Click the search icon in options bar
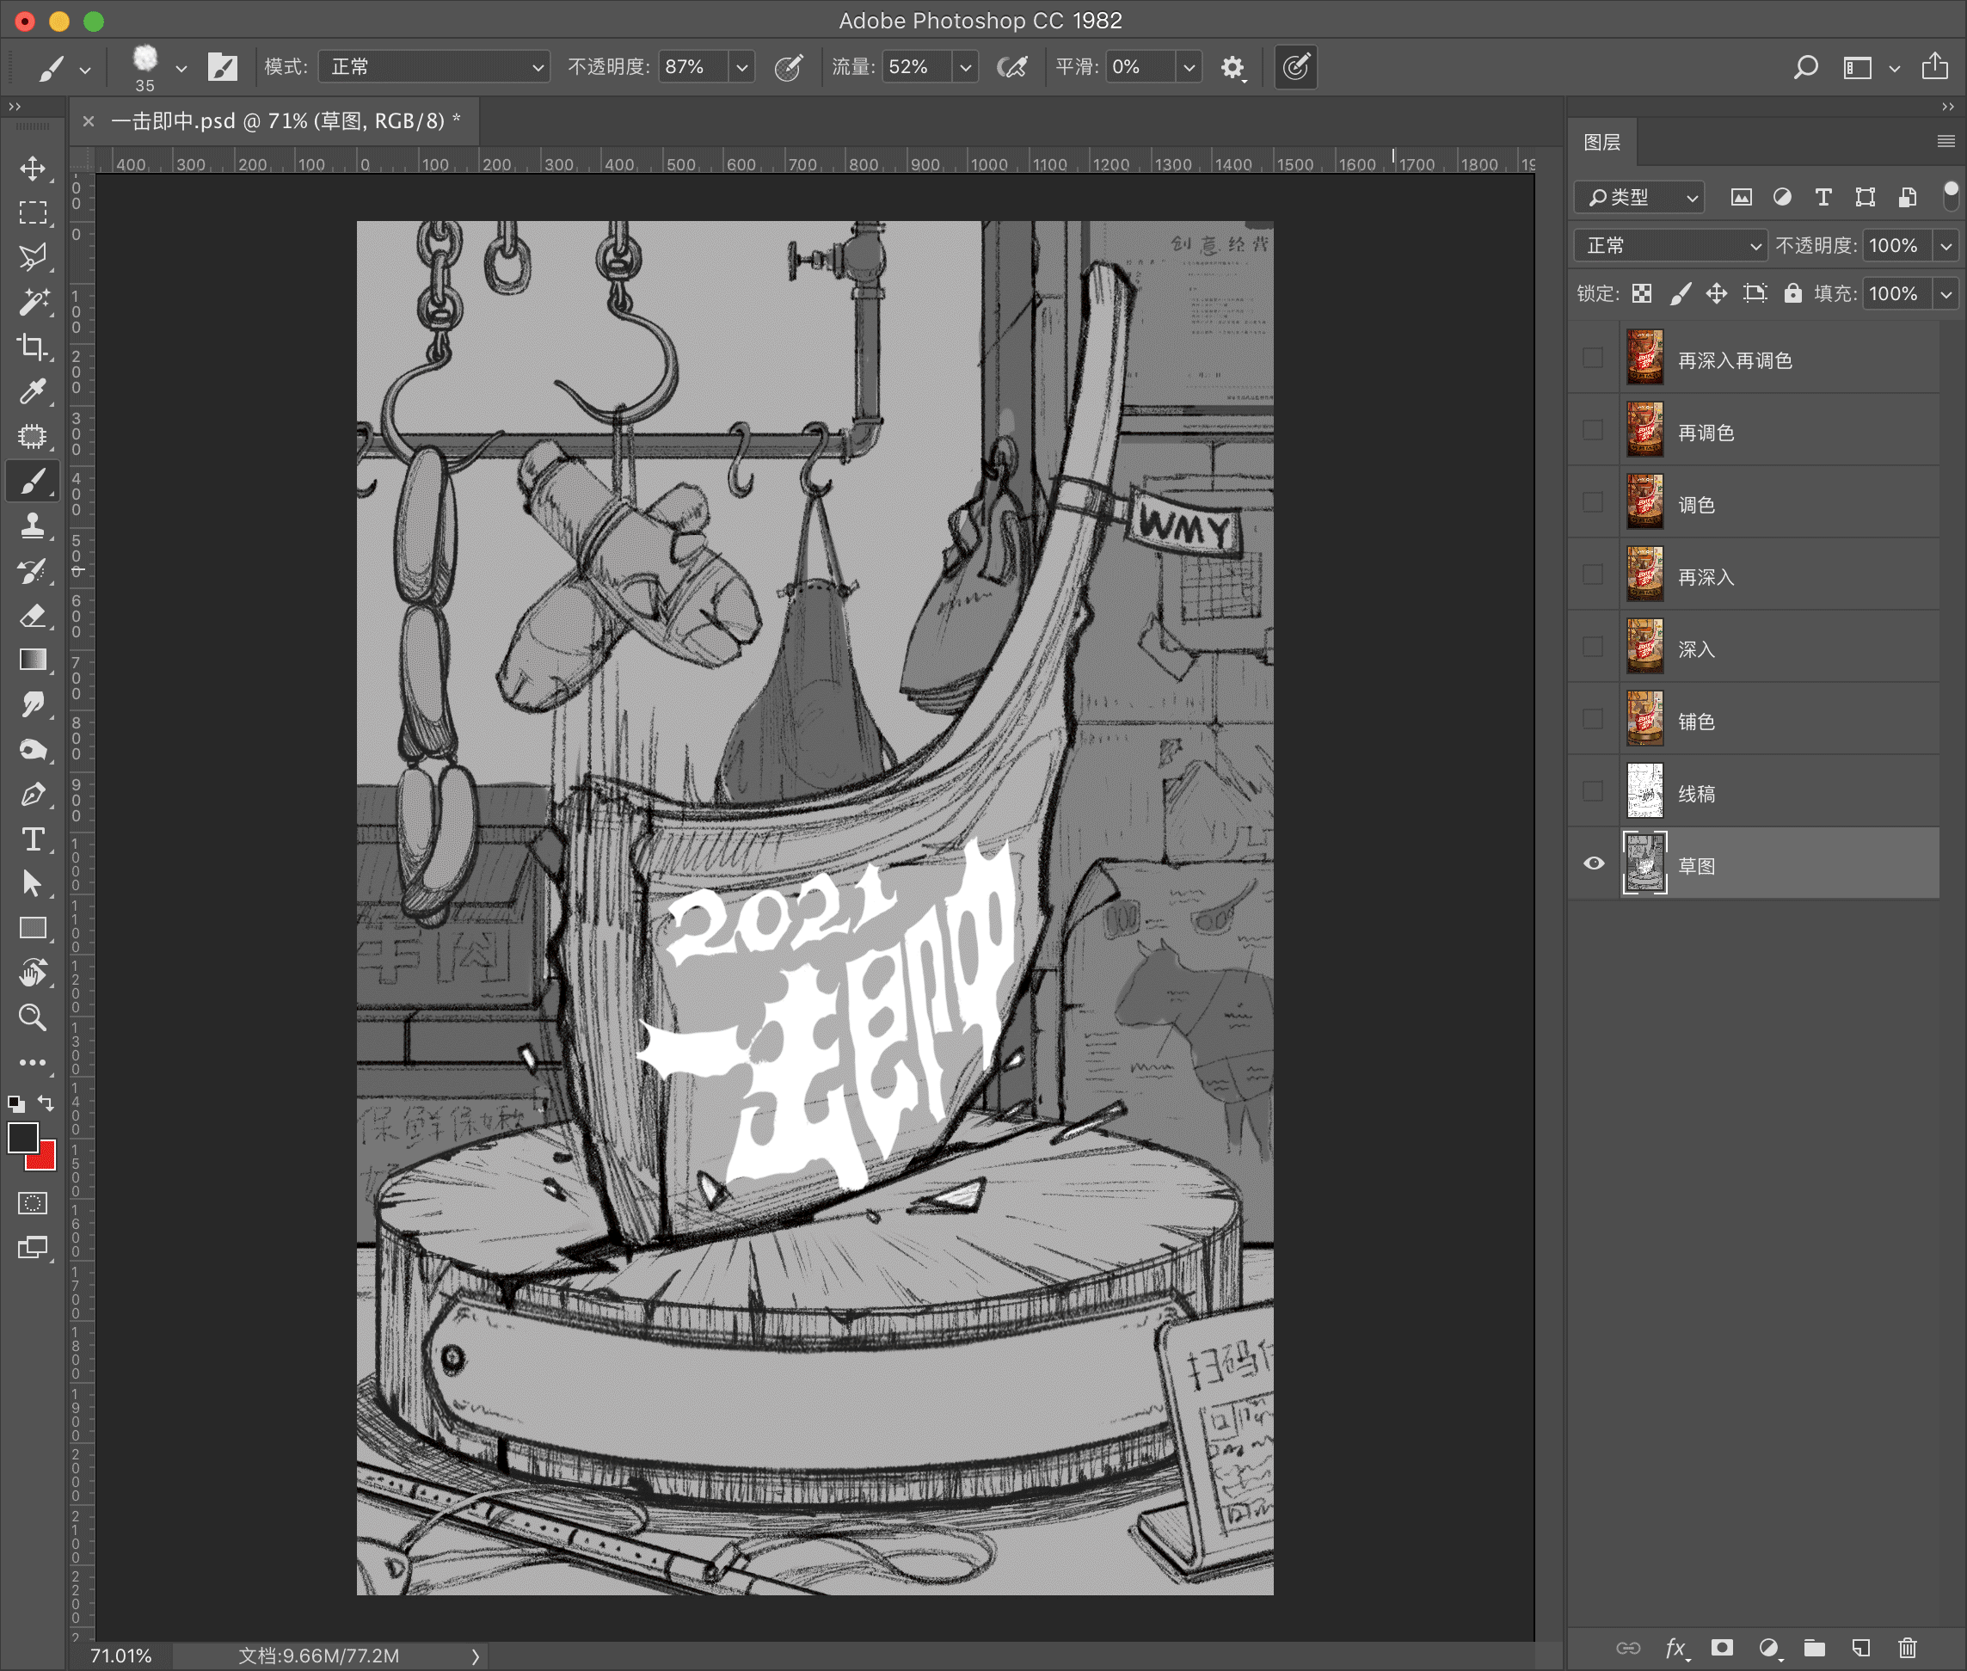This screenshot has height=1671, width=1967. (x=1806, y=67)
